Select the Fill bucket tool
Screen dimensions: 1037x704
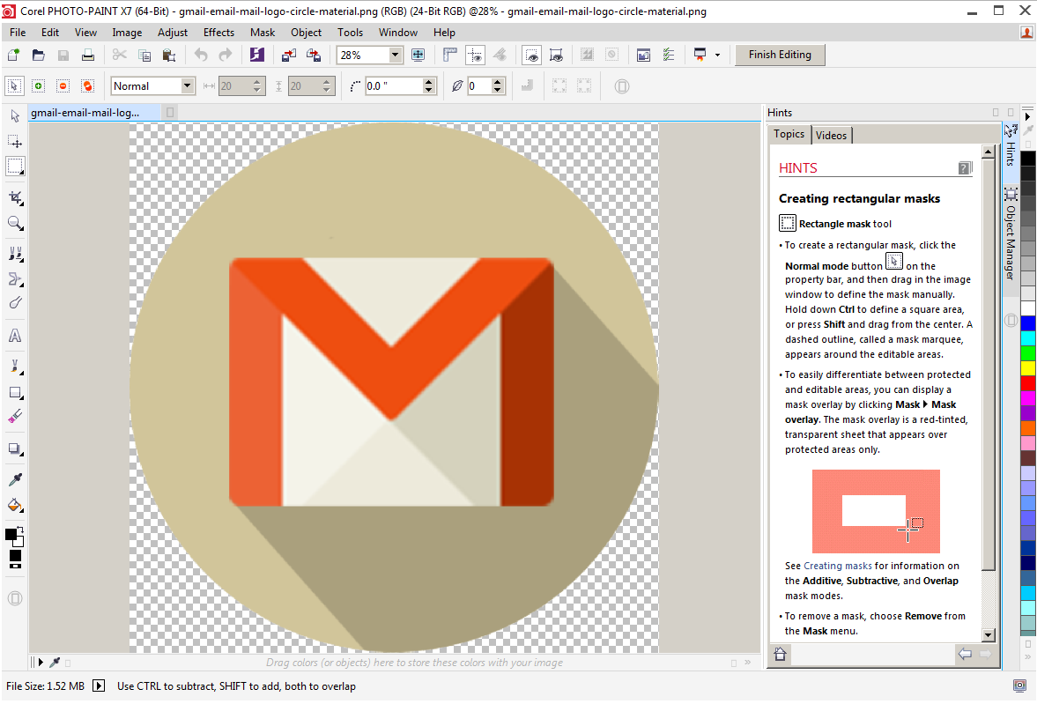click(x=15, y=506)
